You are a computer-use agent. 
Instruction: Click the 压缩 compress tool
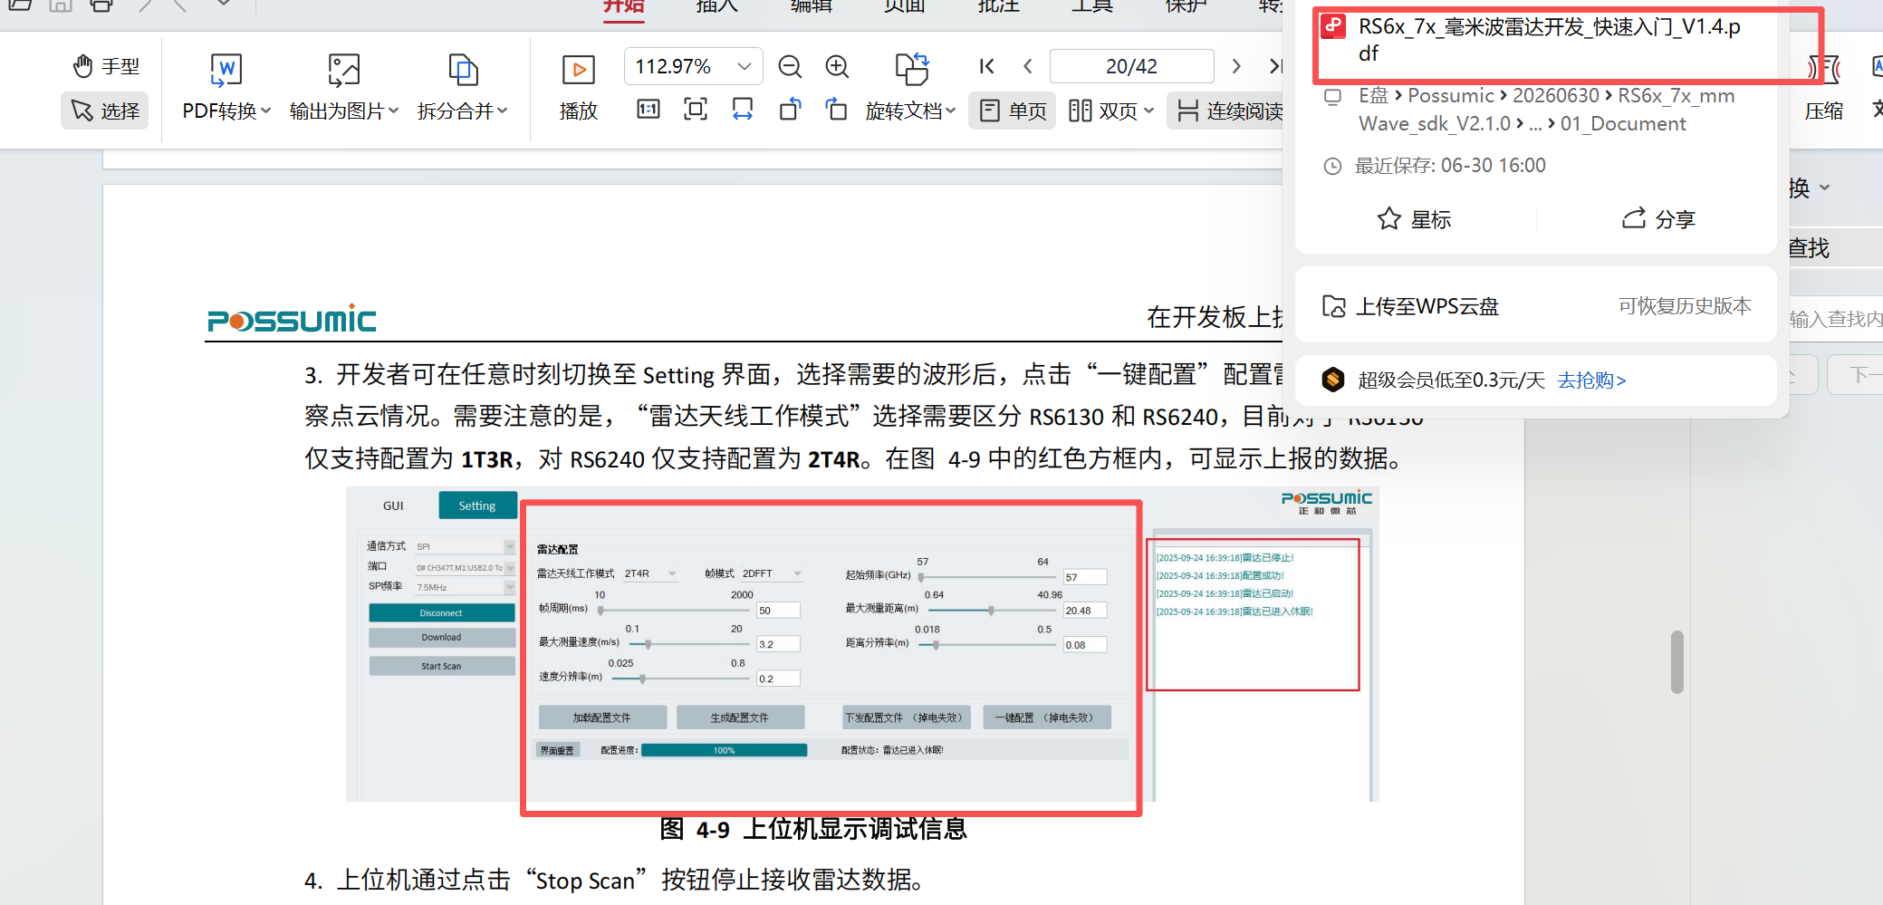point(1823,89)
